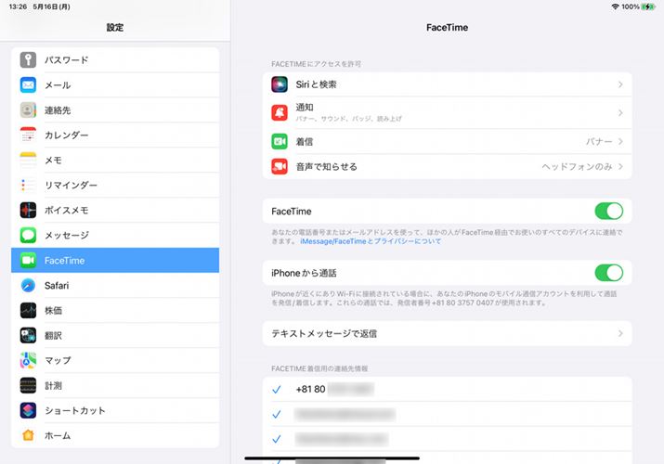Tap 音声で知らせる row label
Viewport: 664px width, 464px height.
(x=327, y=167)
